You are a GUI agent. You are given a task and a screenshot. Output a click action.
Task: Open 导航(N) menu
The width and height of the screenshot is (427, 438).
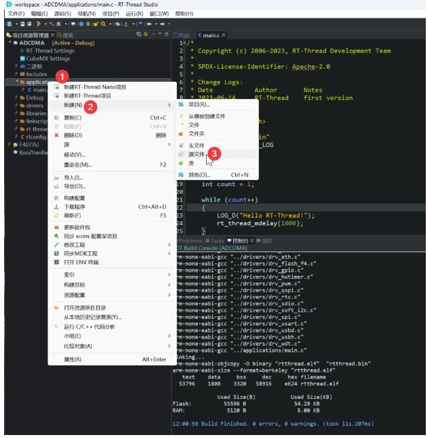[87, 14]
